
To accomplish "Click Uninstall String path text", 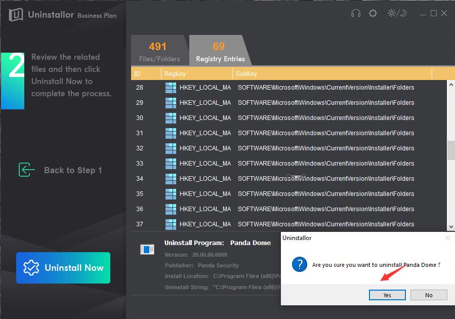I will click(246, 287).
